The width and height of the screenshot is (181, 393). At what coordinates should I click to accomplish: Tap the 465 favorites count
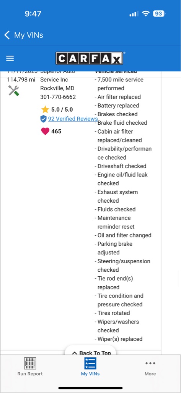pyautogui.click(x=56, y=131)
